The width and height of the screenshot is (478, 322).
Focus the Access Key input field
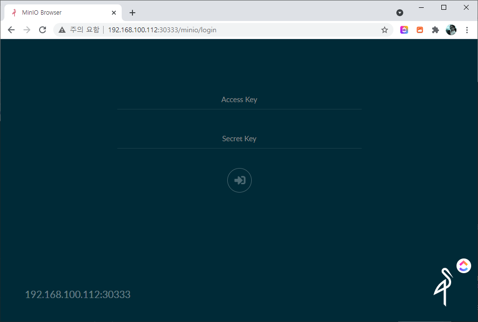tap(239, 100)
